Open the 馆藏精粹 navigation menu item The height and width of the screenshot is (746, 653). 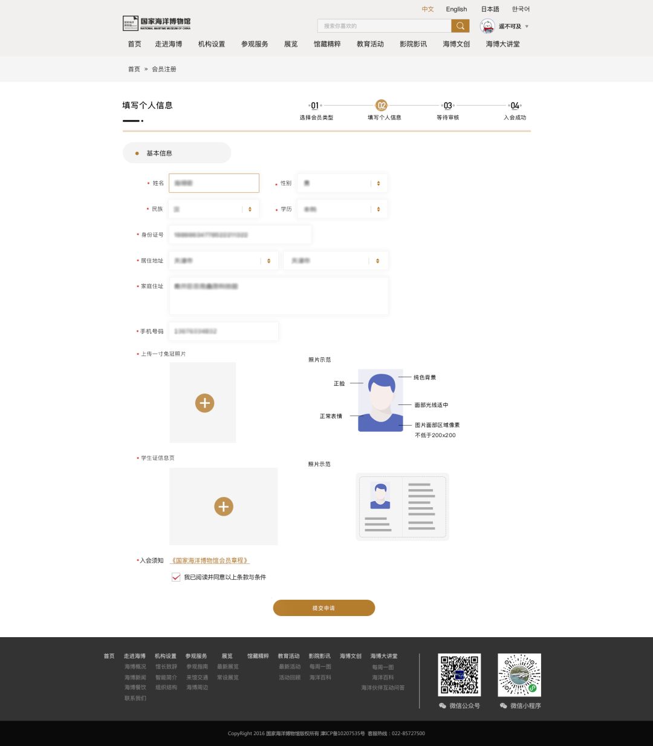pos(327,44)
